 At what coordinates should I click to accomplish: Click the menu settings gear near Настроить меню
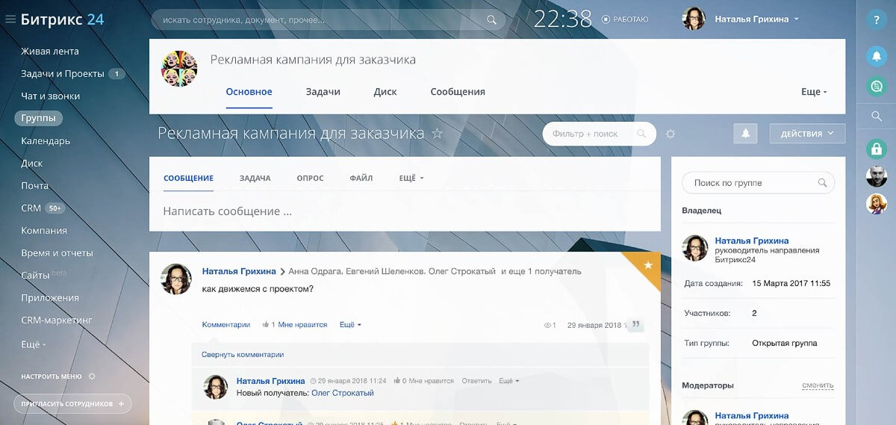pos(92,376)
